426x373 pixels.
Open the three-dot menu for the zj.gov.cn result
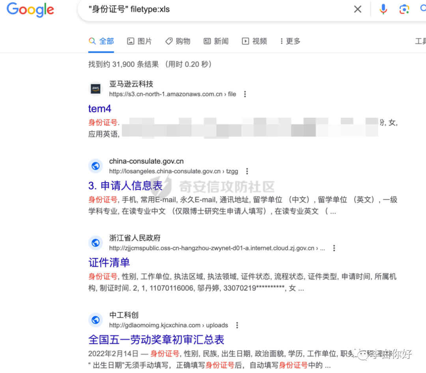pyautogui.click(x=334, y=248)
